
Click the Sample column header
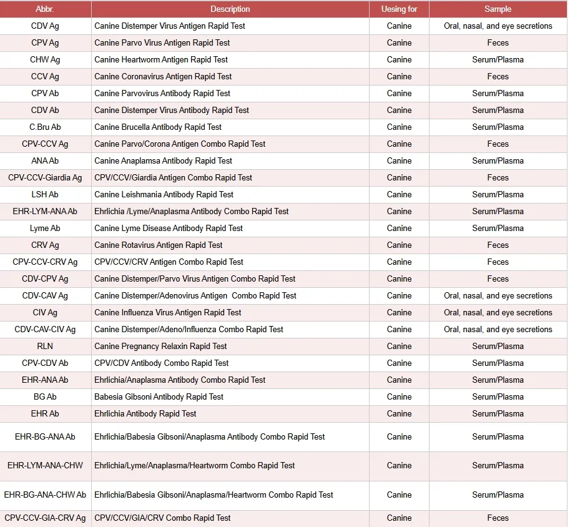498,9
